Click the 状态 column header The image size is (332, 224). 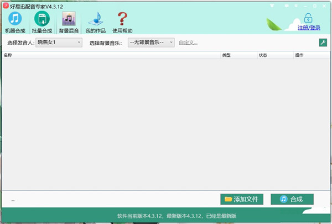[x=263, y=56]
